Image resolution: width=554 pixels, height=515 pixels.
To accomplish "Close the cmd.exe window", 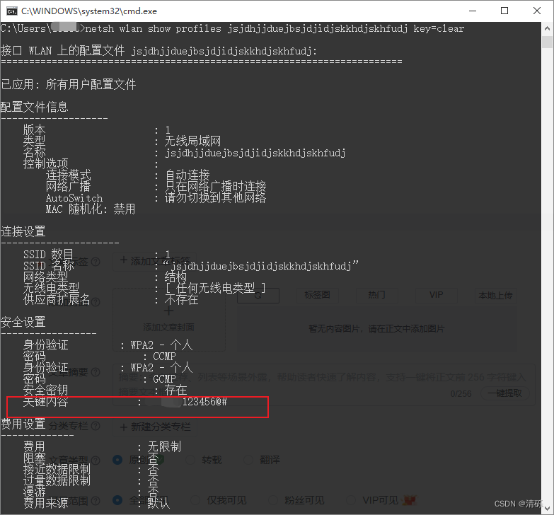I will pos(537,11).
